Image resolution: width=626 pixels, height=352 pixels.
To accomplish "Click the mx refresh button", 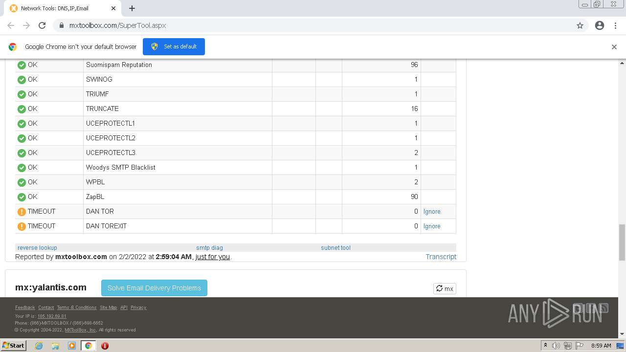I will (x=445, y=288).
